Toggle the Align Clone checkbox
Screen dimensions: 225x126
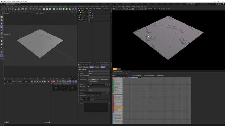click(x=89, y=86)
